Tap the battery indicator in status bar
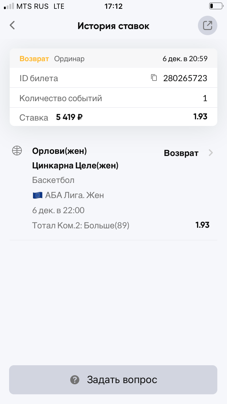This screenshot has height=404, width=227. coord(215,6)
